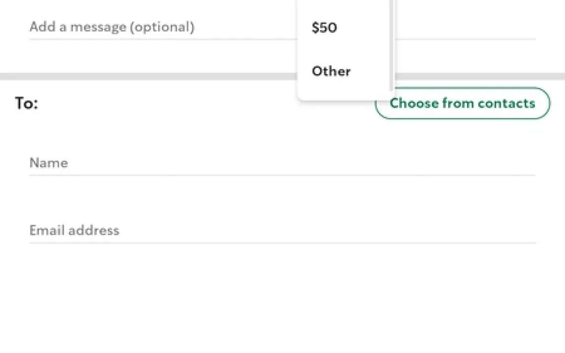Pick the Other list entry

[331, 71]
